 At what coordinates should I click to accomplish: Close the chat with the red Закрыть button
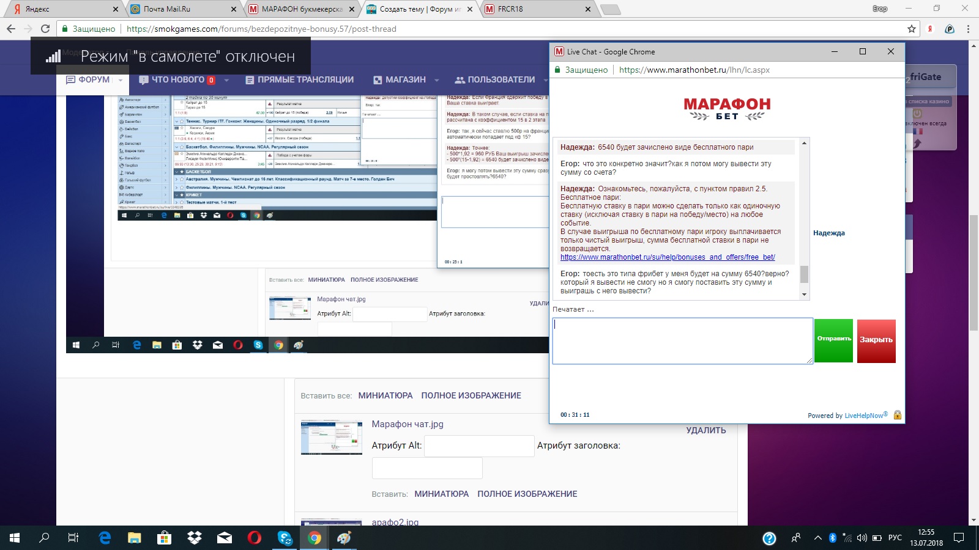point(876,340)
